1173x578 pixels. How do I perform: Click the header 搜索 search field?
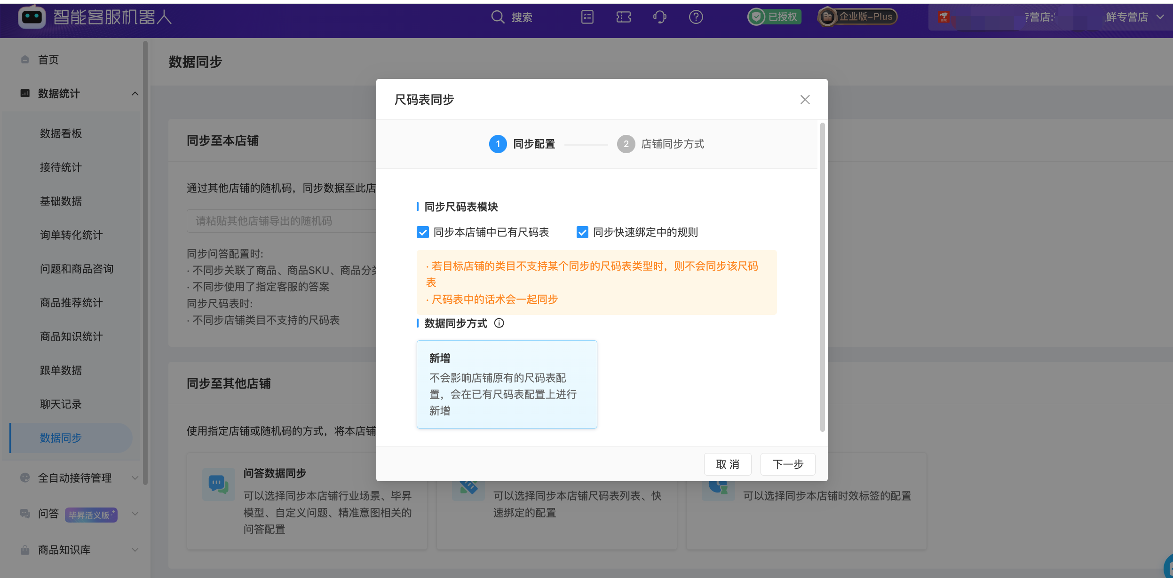(522, 17)
